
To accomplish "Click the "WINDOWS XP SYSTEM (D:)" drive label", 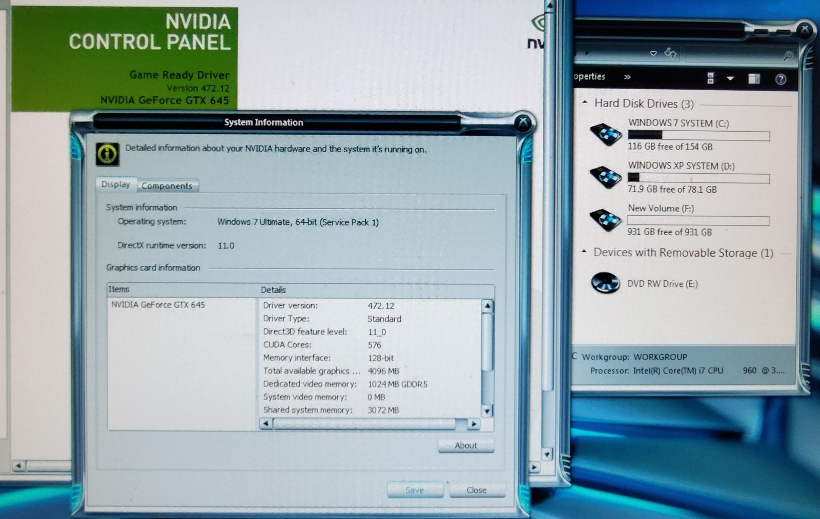I will 681,165.
